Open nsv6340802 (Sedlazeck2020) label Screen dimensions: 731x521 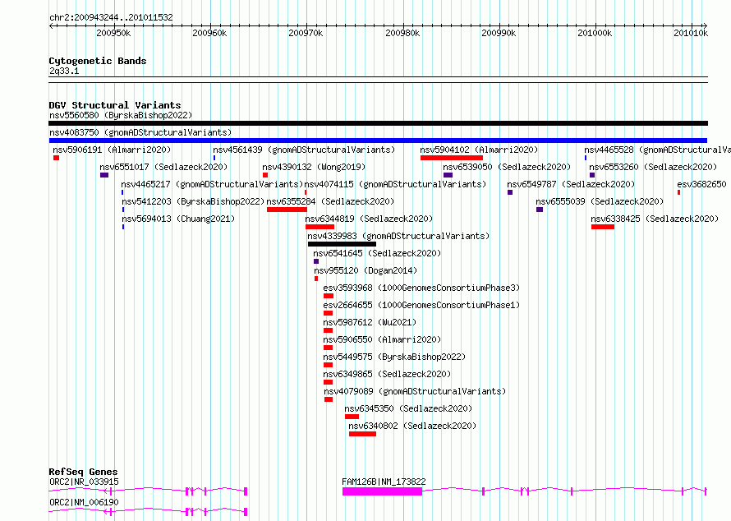click(412, 426)
